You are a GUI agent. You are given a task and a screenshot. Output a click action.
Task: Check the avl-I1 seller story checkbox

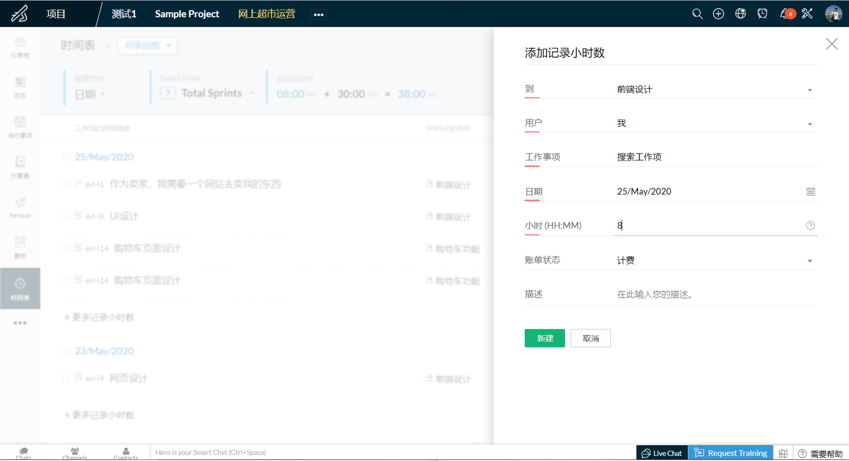tap(66, 184)
